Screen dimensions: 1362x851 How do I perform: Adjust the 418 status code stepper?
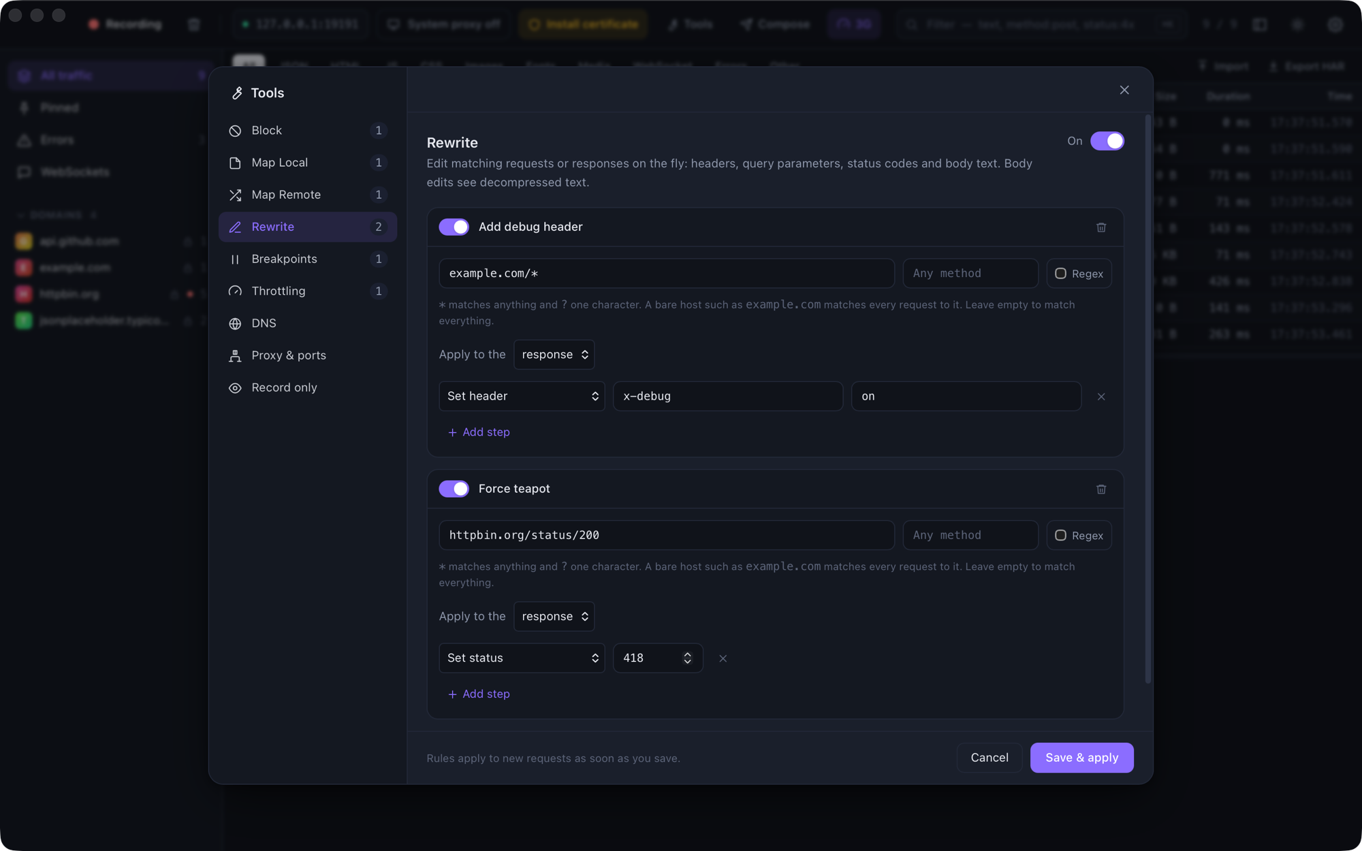687,658
